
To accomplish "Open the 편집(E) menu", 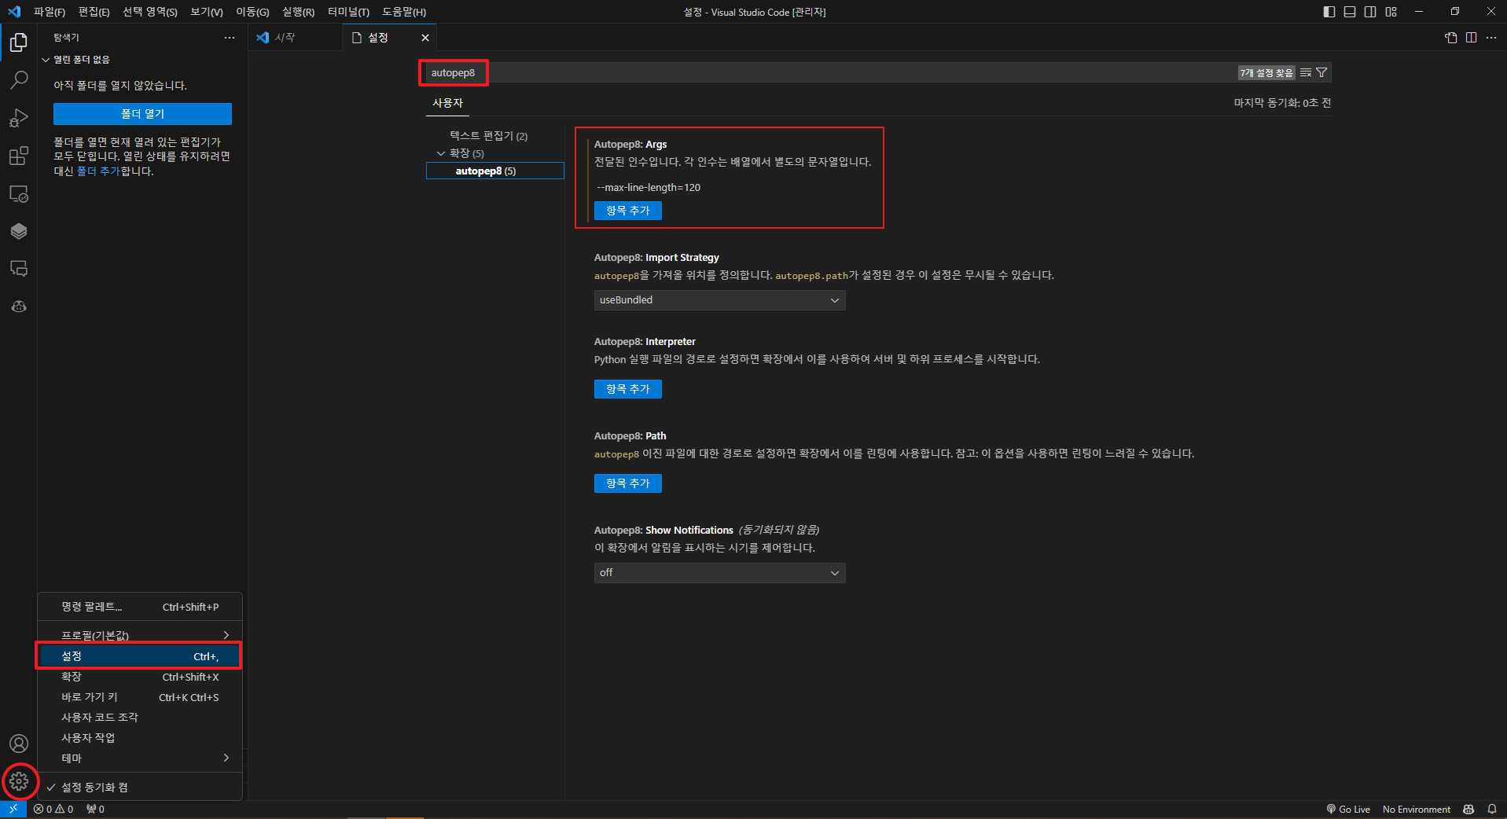I will (94, 12).
